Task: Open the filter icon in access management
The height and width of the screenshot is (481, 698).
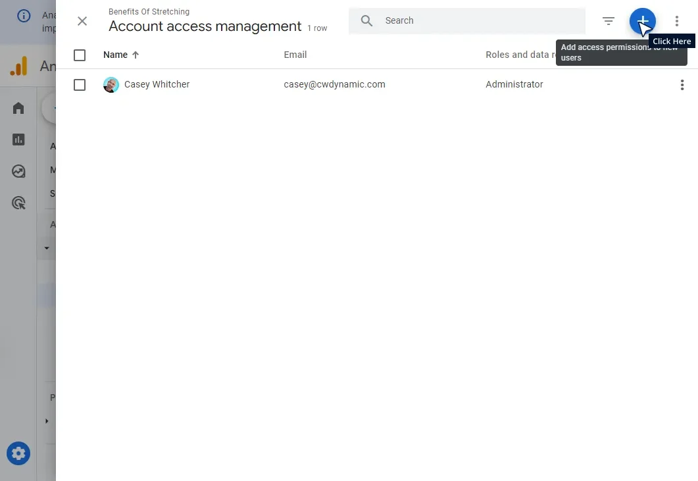Action: tap(608, 20)
